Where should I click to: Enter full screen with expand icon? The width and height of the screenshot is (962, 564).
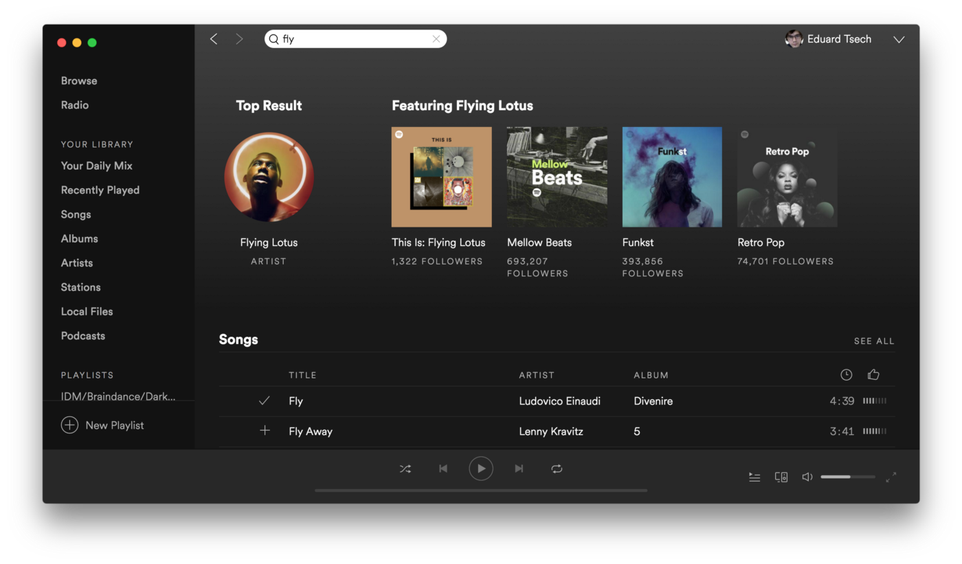(x=891, y=477)
